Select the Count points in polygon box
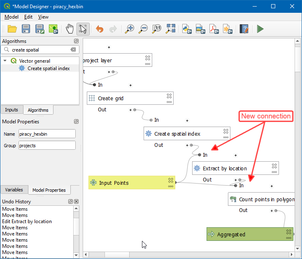302x259 pixels. 262,199
